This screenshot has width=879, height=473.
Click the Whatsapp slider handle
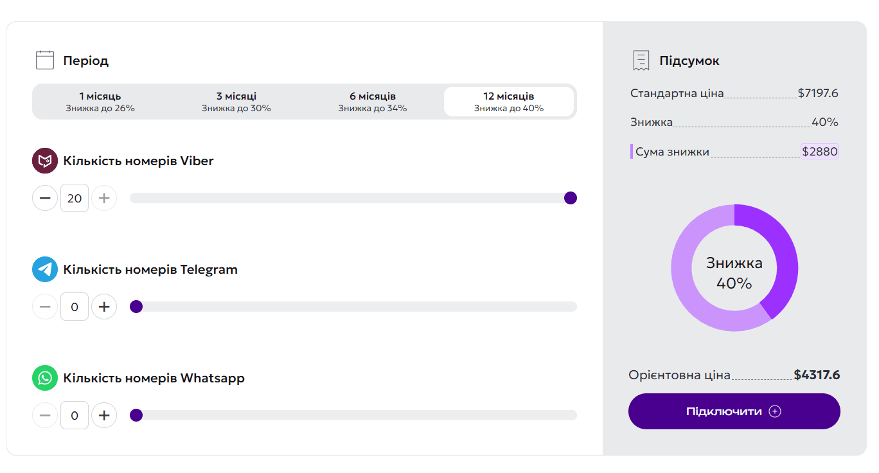tap(136, 415)
